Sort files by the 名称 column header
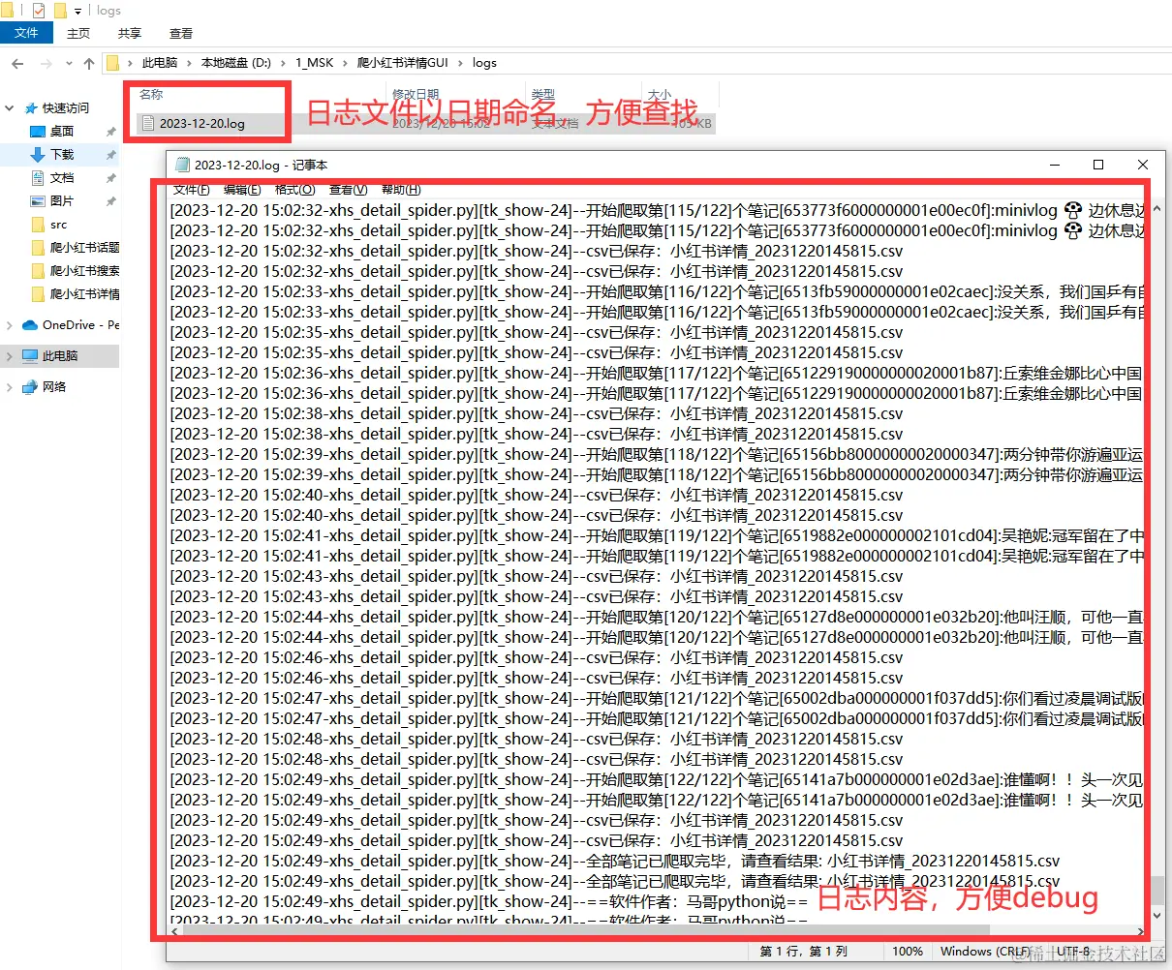 click(x=151, y=94)
